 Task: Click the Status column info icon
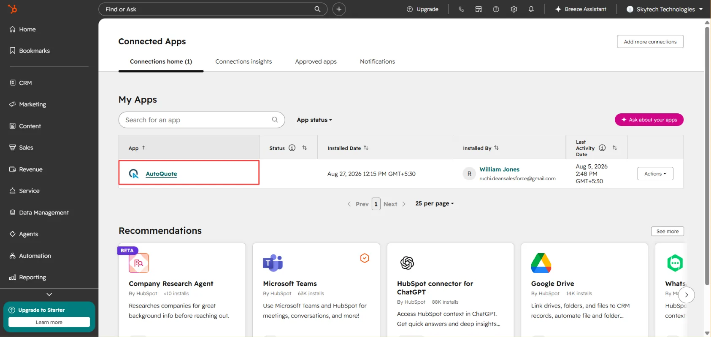(292, 148)
